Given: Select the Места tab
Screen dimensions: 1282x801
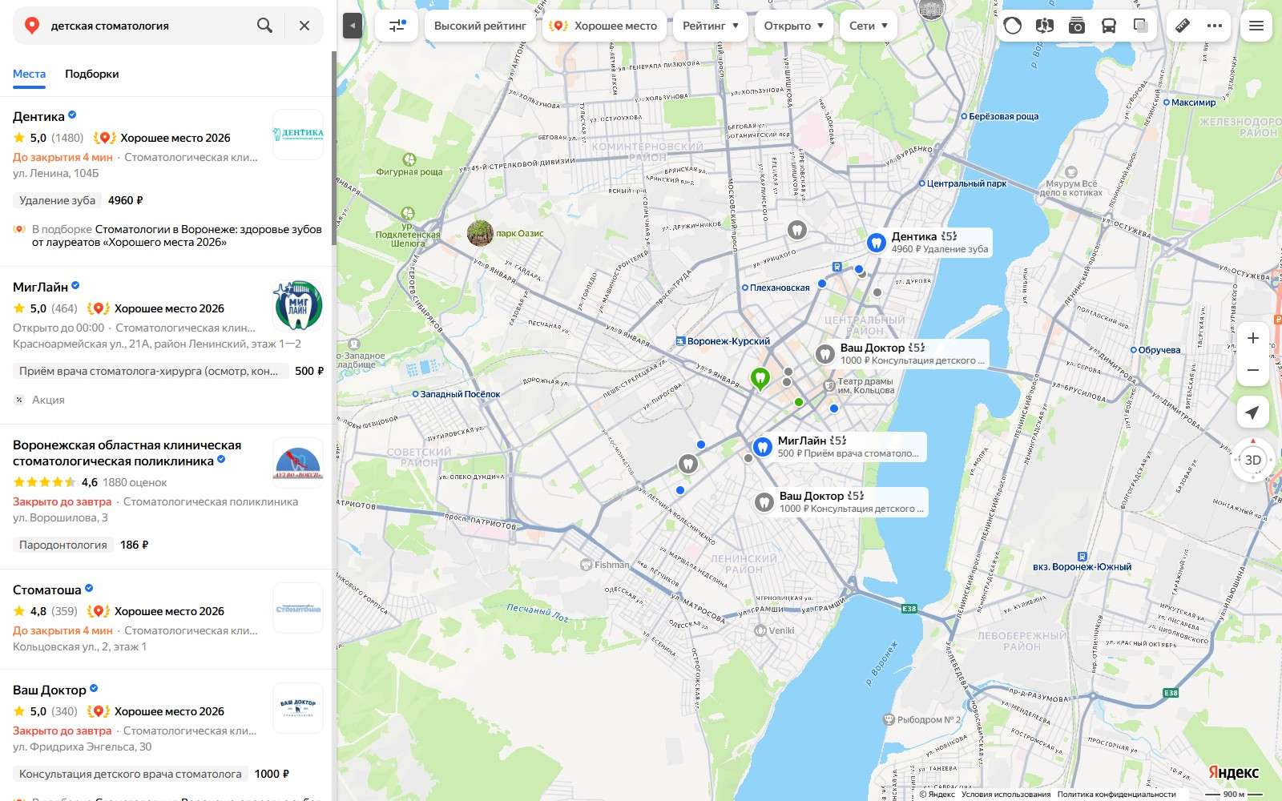Looking at the screenshot, I should click(29, 74).
